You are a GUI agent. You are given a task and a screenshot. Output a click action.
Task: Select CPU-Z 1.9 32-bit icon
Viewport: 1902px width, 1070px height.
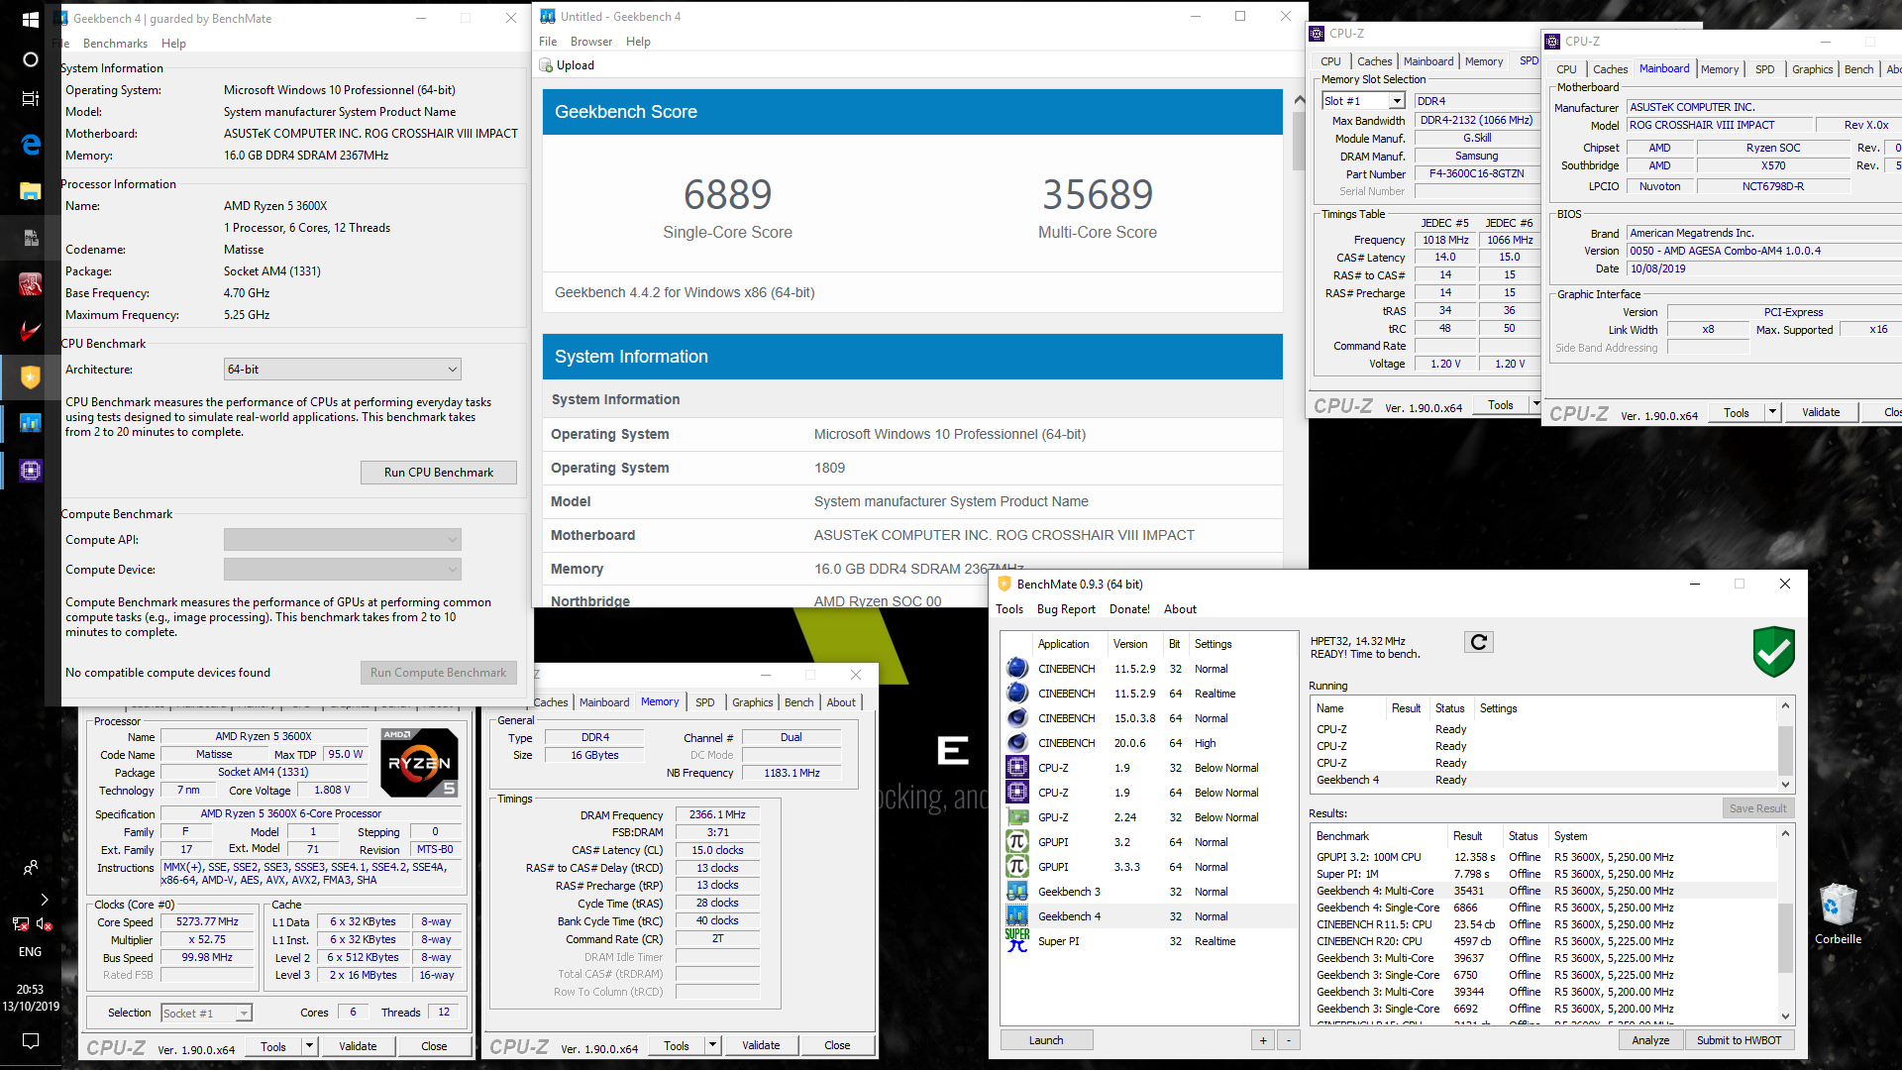1016,768
